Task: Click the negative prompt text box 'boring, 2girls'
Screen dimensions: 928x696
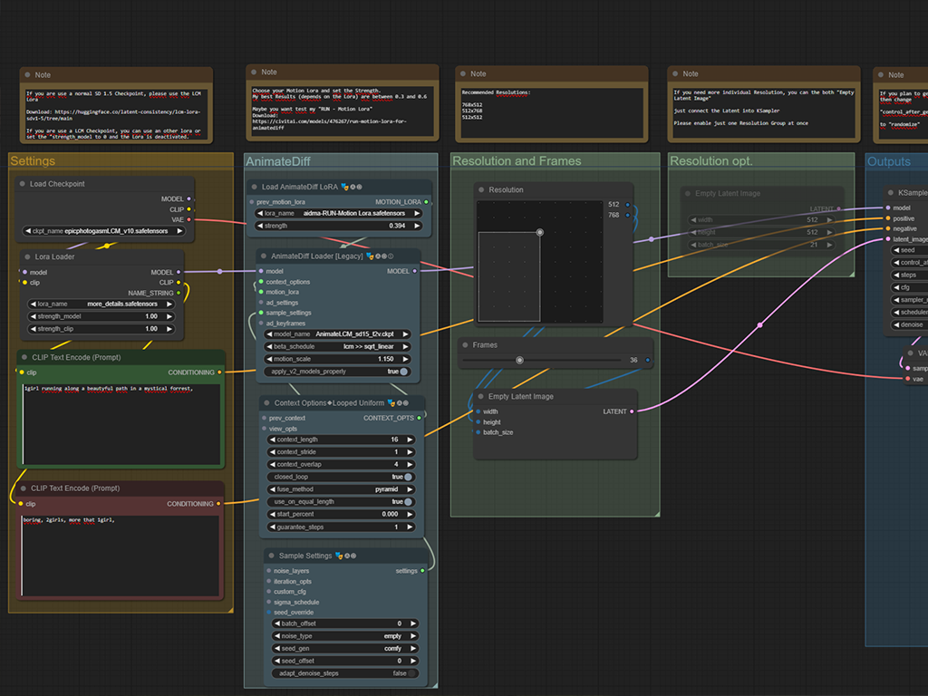Action: click(x=121, y=556)
